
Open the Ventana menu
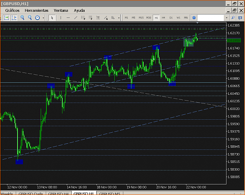[x=61, y=11]
